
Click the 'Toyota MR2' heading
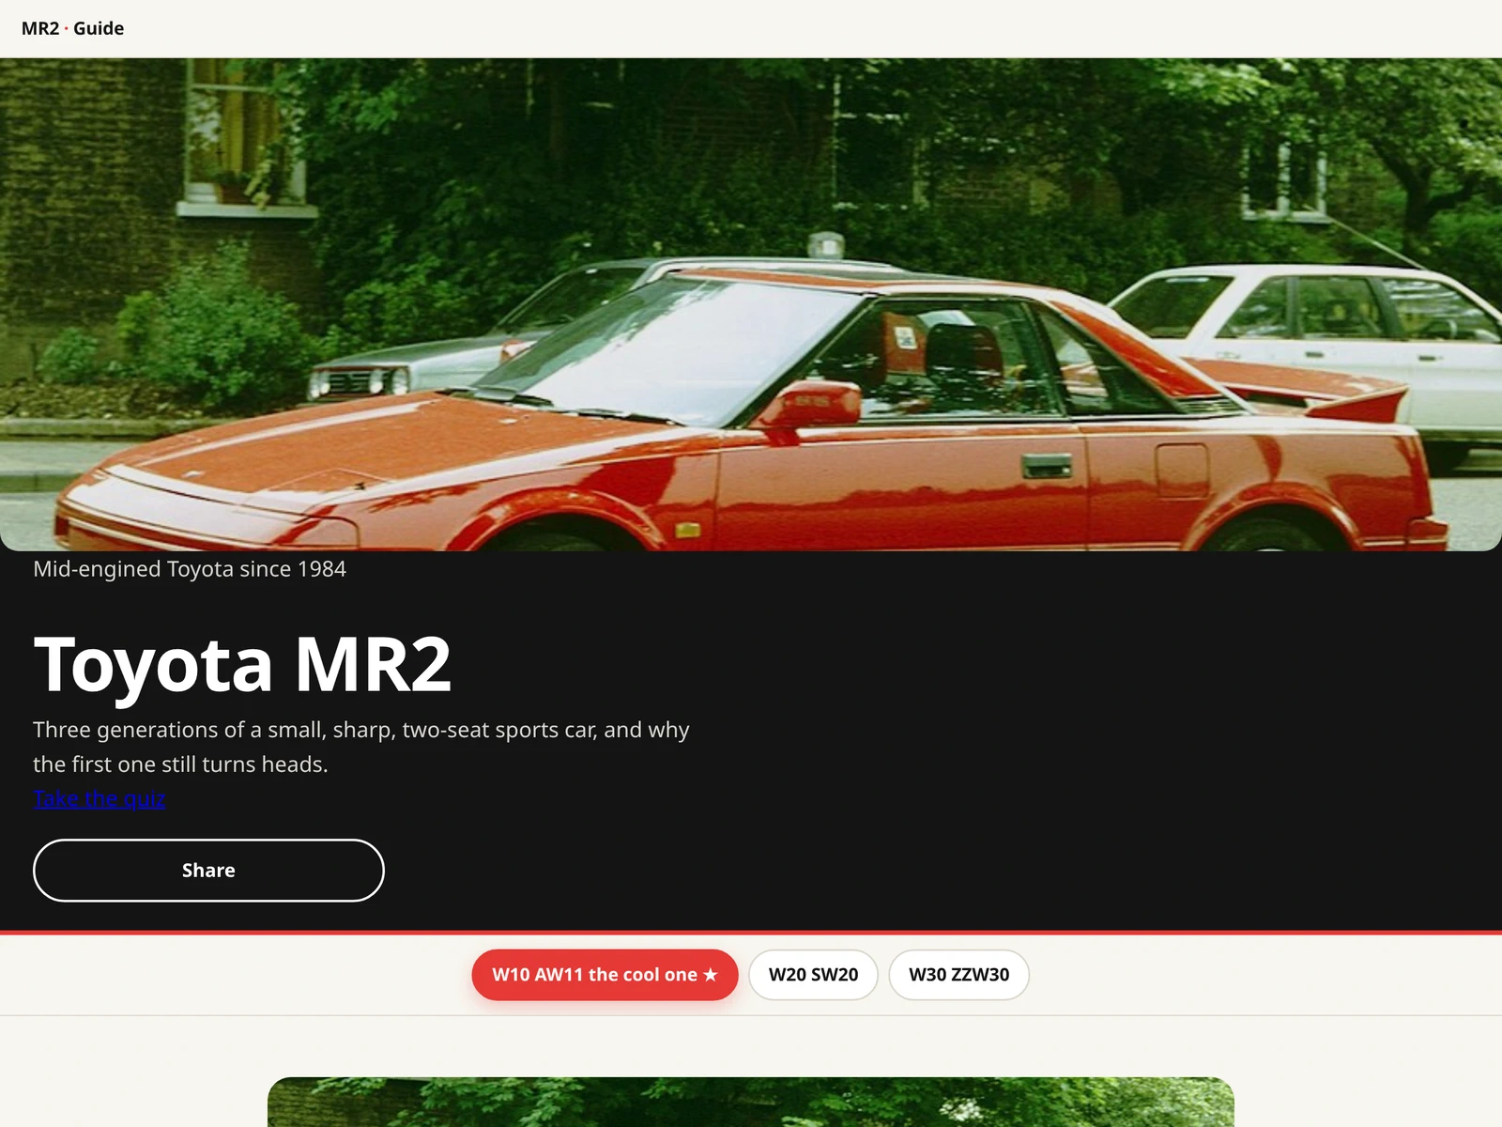pyautogui.click(x=242, y=664)
